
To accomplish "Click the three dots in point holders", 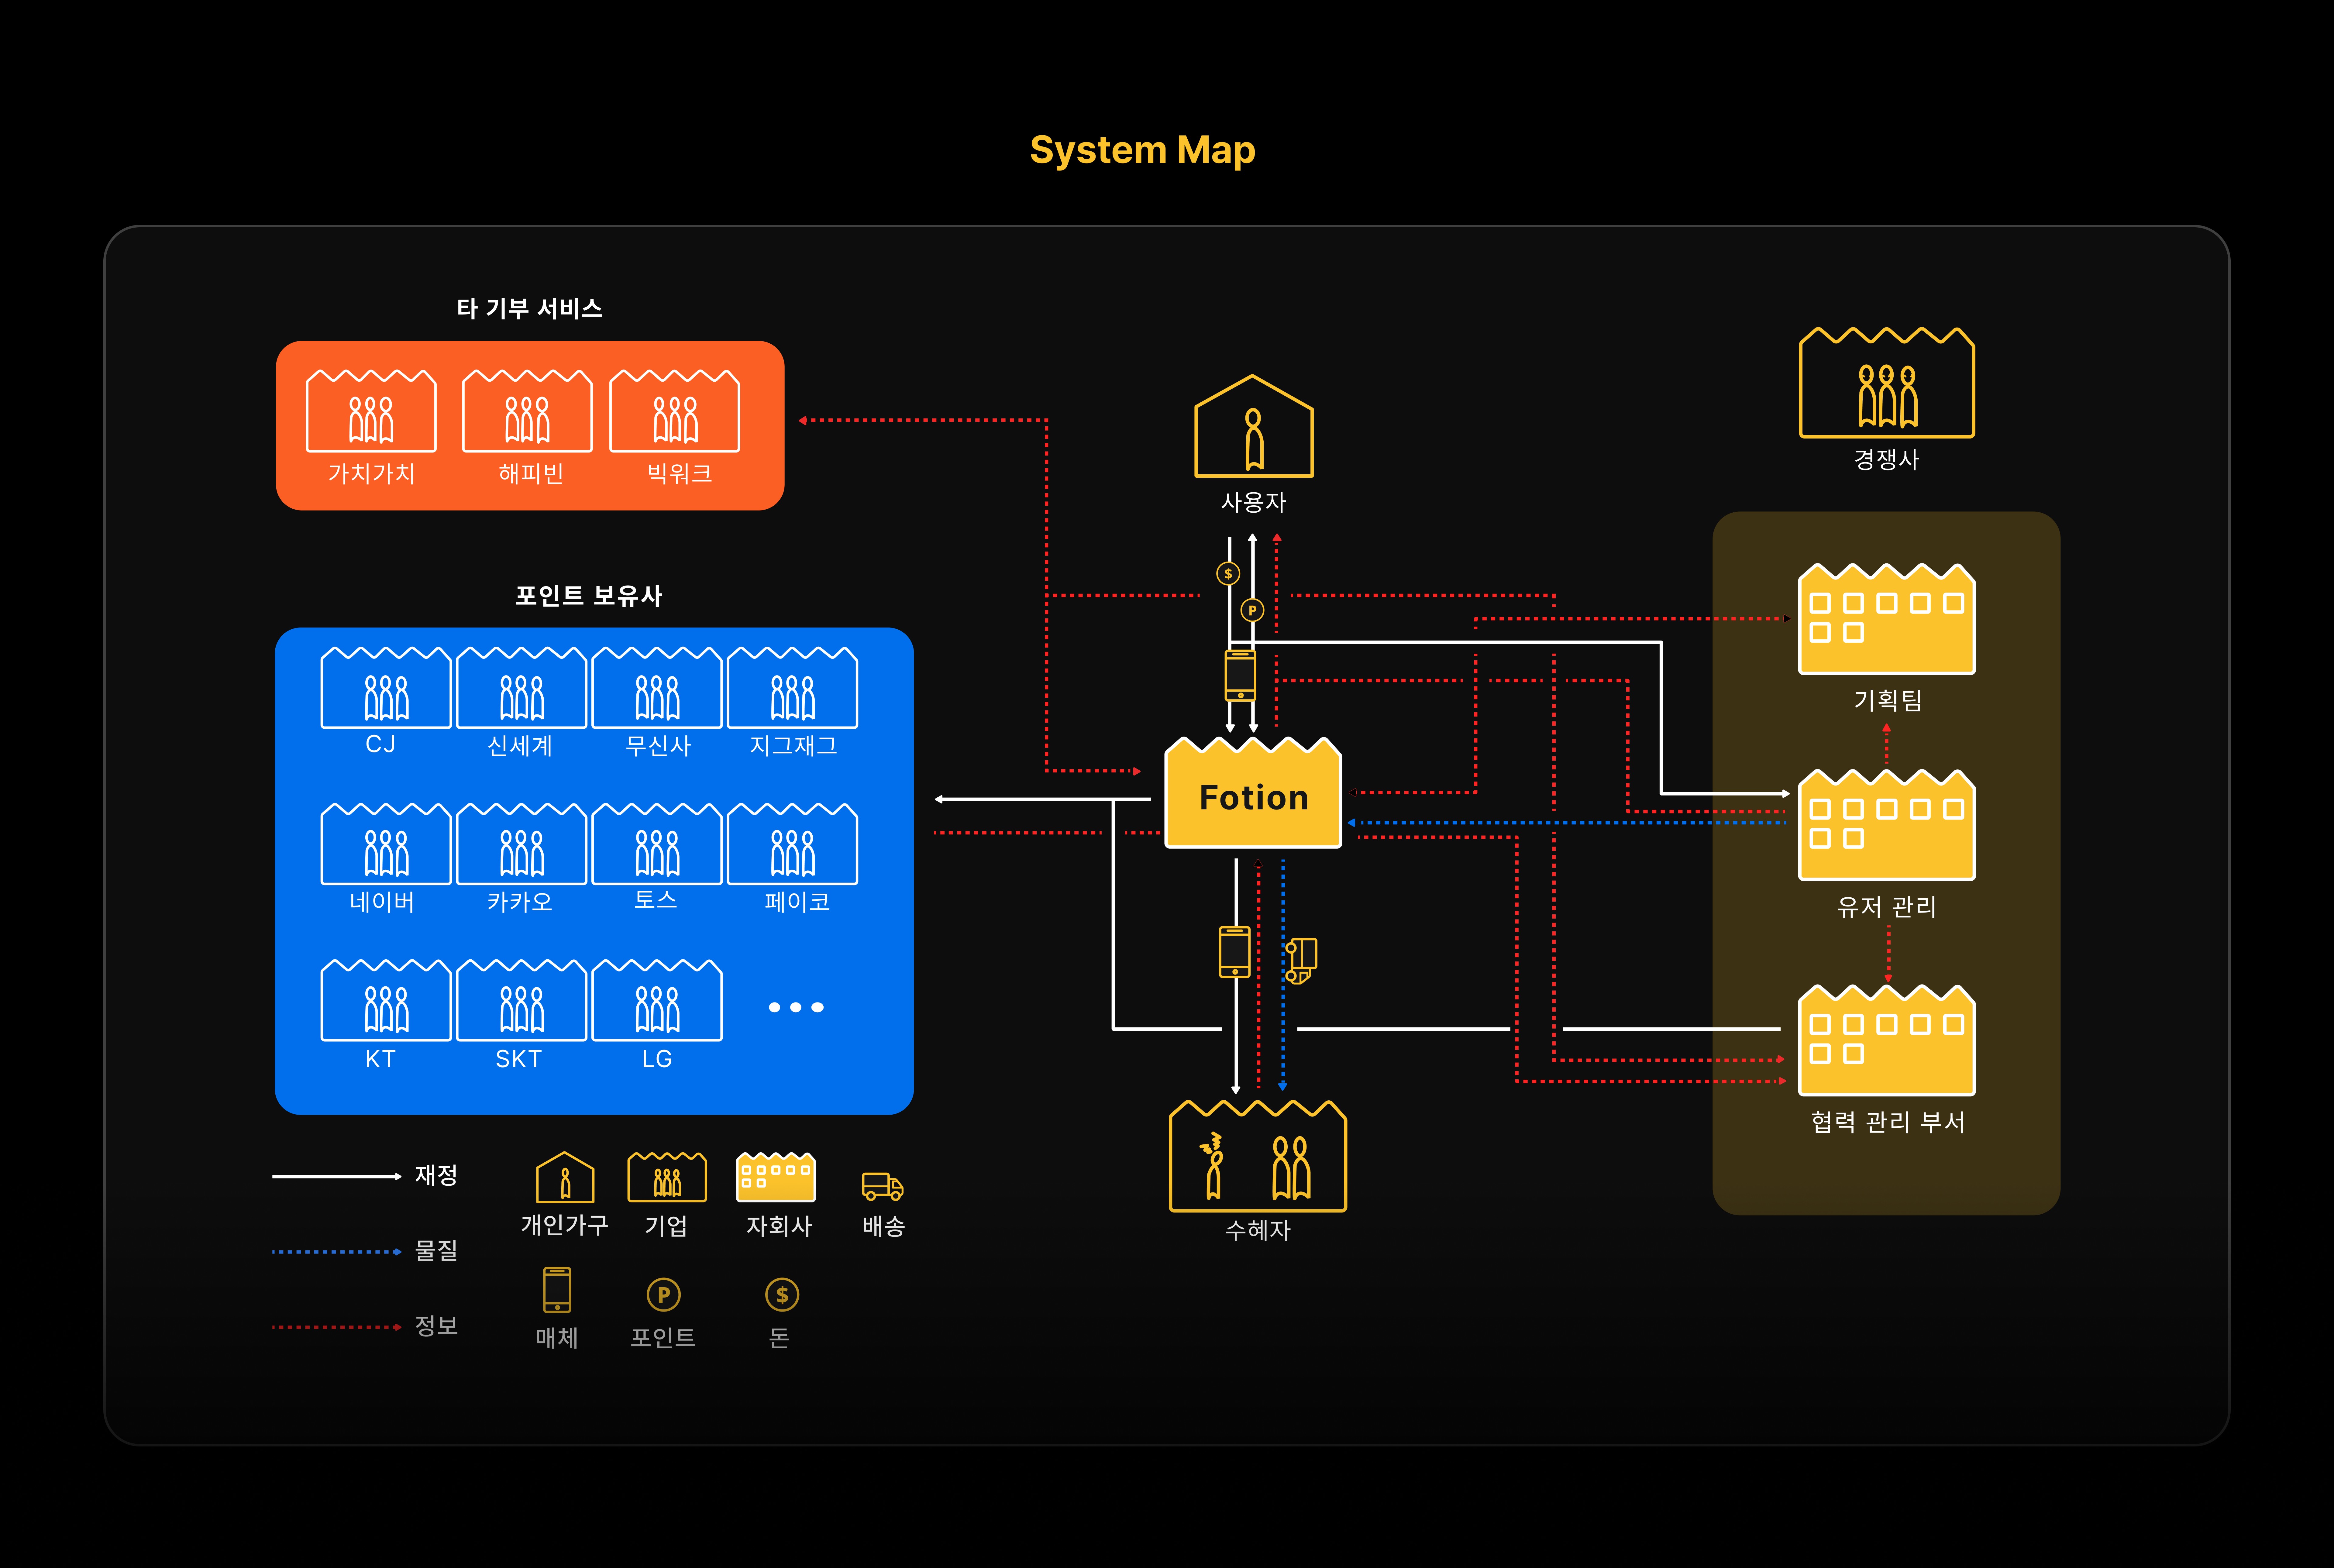I will (796, 1007).
